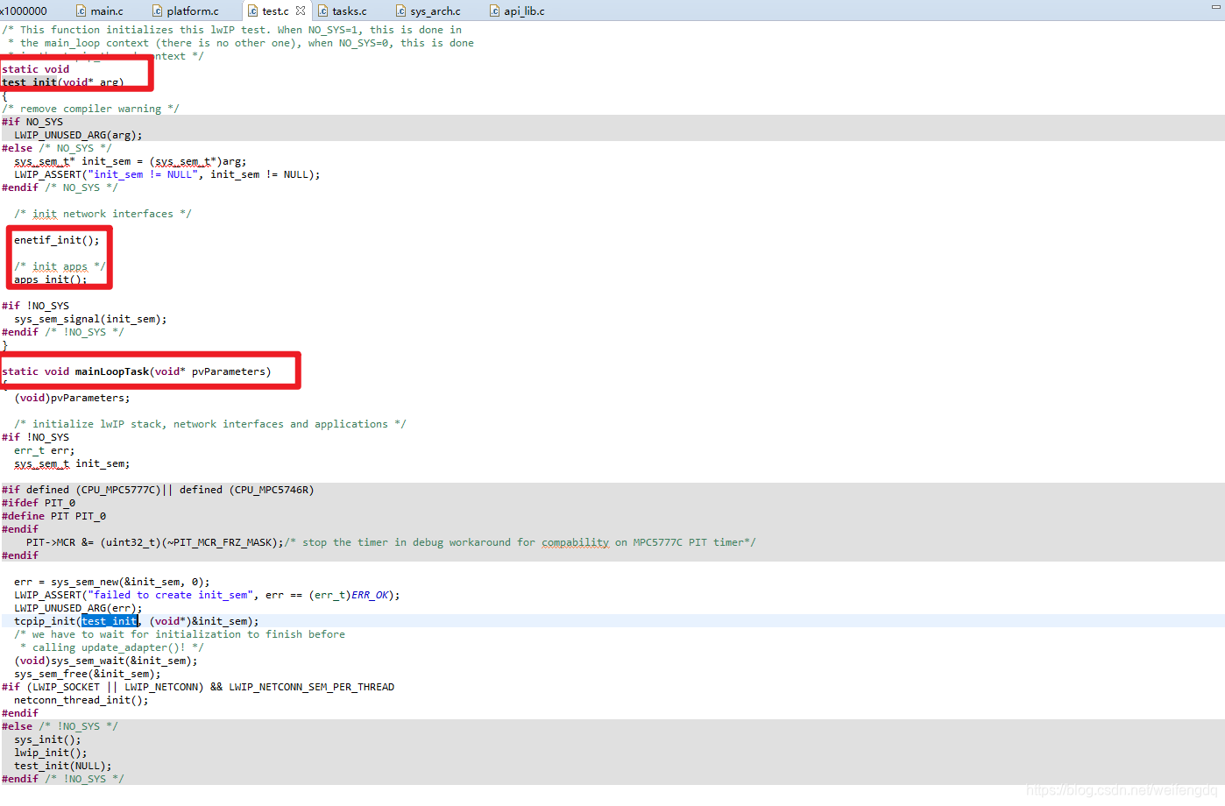Click 'sys_sem_t* init_sem = (sys_sem_t*)arg;' line
This screenshot has width=1225, height=806.
point(131,161)
